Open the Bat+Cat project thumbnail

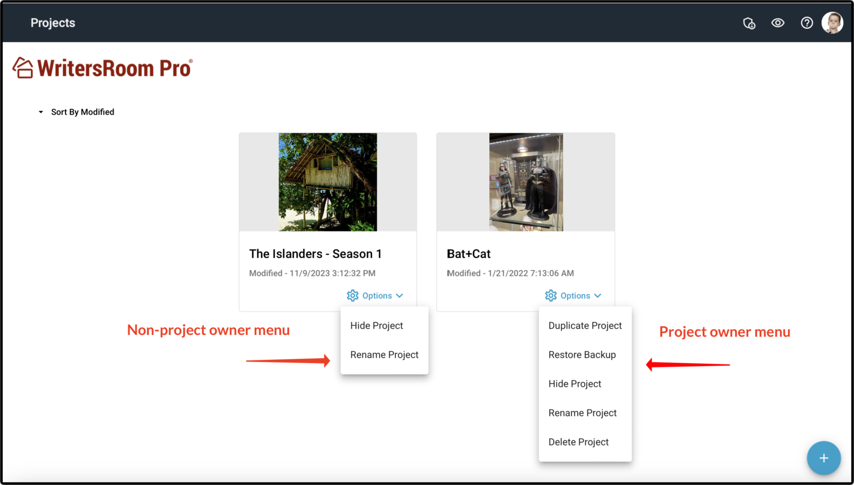(525, 182)
